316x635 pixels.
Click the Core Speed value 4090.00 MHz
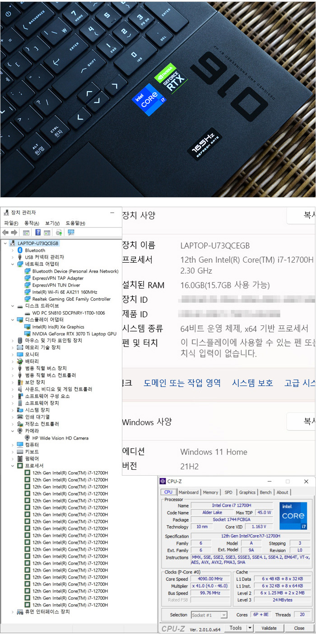pos(210,579)
